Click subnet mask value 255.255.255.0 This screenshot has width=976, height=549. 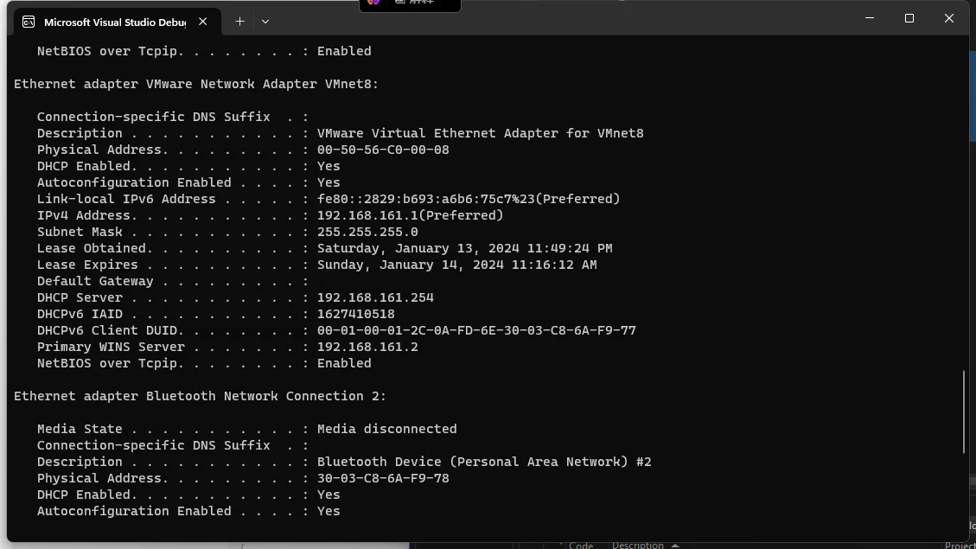coord(367,233)
